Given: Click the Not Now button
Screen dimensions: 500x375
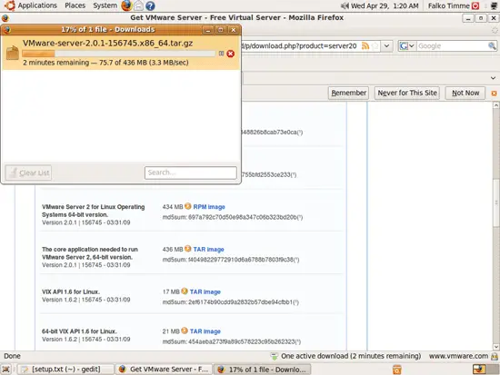Looking at the screenshot, I should pos(465,93).
